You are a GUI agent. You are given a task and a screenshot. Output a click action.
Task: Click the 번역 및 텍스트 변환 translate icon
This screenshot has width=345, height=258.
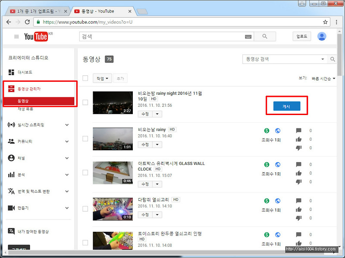11,191
